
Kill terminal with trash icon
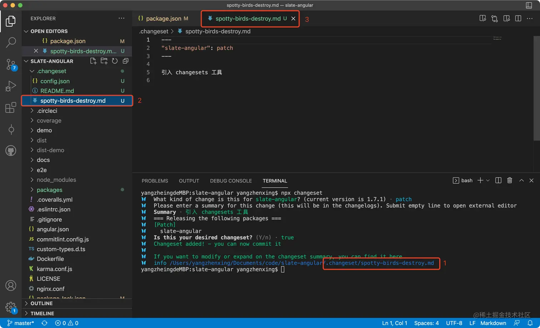[x=510, y=181]
